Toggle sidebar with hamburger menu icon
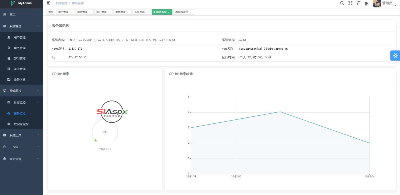This screenshot has width=400, height=195. pyautogui.click(x=48, y=3)
